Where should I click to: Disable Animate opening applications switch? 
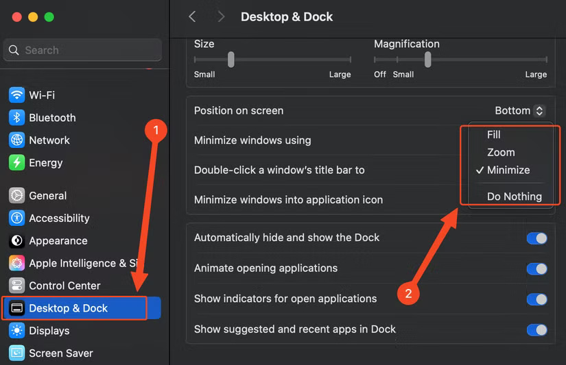(536, 268)
